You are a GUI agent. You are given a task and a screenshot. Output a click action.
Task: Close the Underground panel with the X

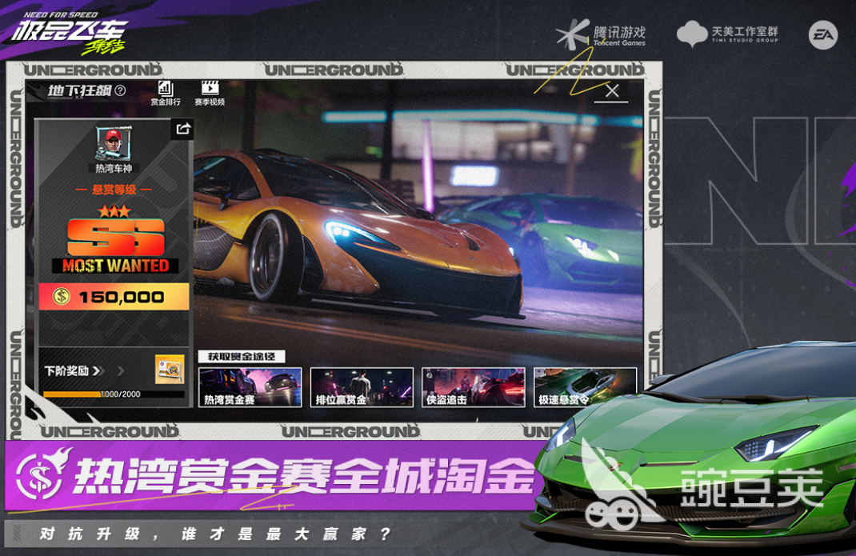612,90
